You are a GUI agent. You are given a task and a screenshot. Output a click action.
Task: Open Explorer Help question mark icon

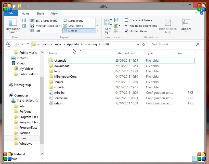(201, 13)
